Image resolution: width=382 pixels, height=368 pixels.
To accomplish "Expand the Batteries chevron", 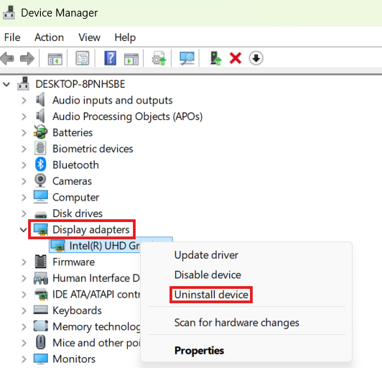I will pos(24,133).
